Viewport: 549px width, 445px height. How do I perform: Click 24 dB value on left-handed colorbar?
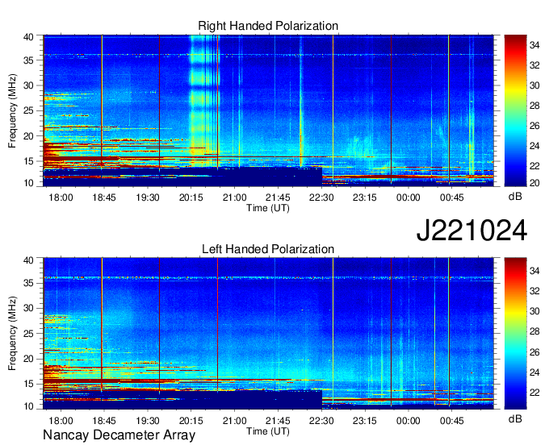click(x=534, y=372)
